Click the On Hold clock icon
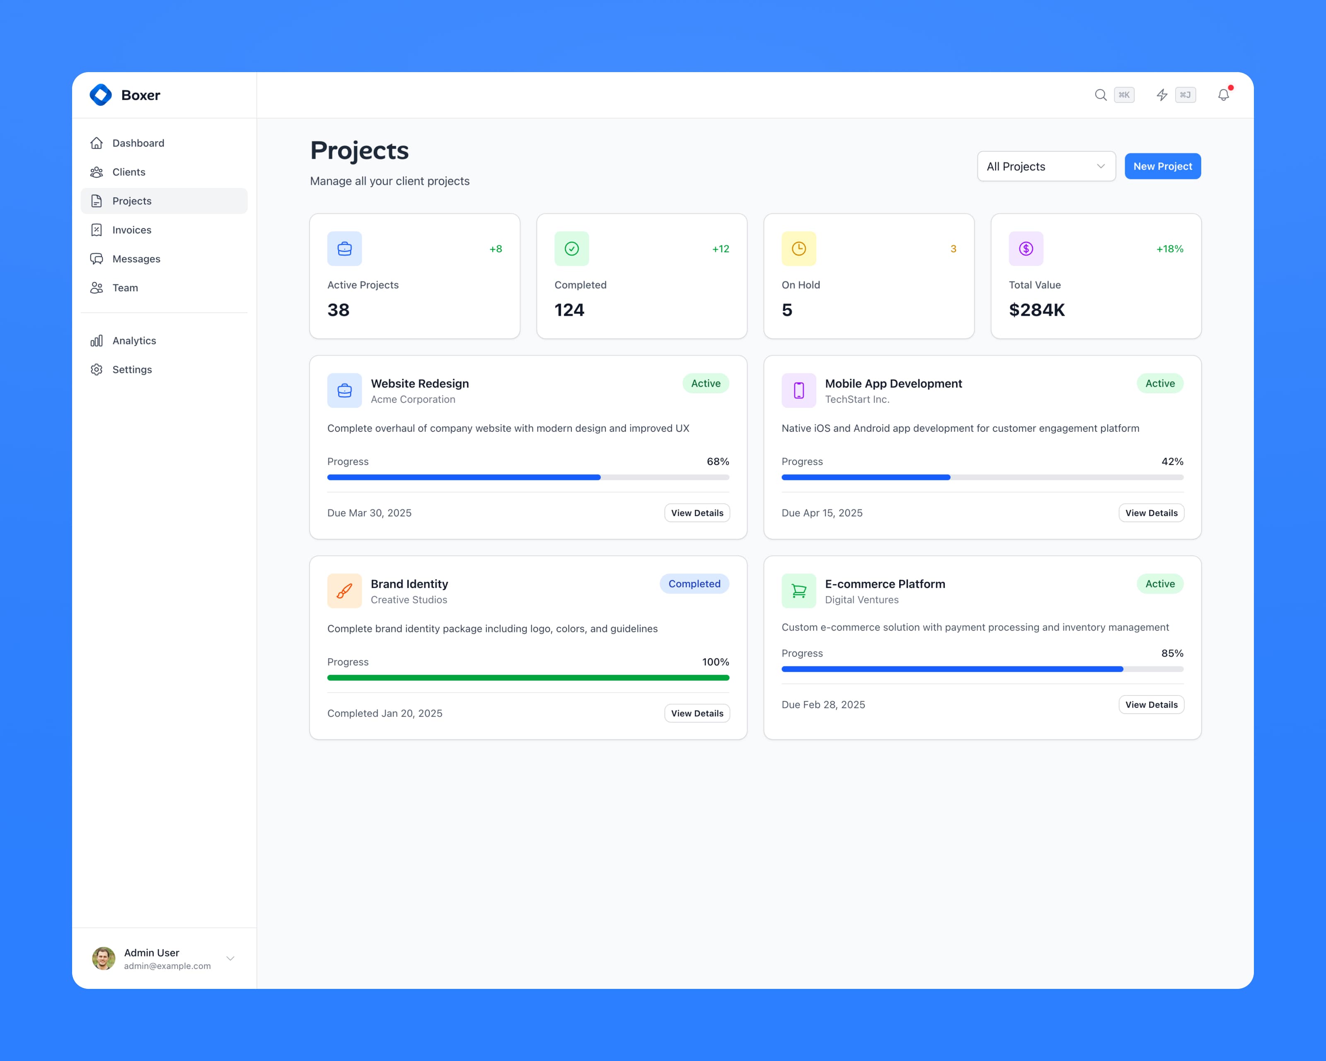The height and width of the screenshot is (1061, 1326). [x=799, y=249]
